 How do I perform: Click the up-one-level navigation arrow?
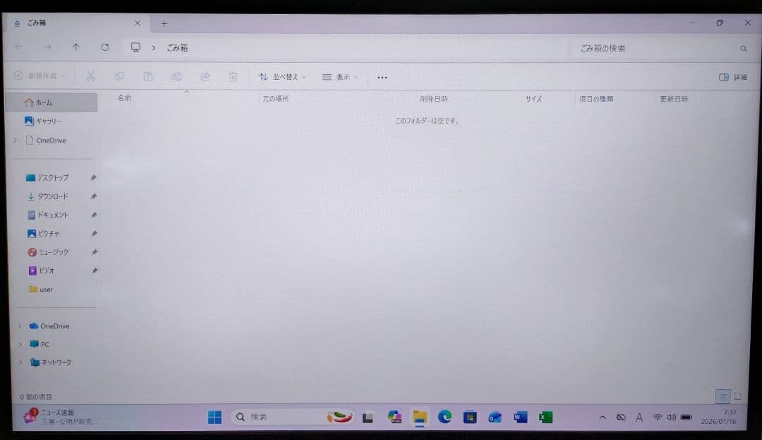tap(76, 47)
